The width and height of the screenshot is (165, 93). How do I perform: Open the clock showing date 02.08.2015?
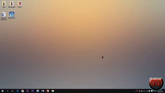(160, 91)
